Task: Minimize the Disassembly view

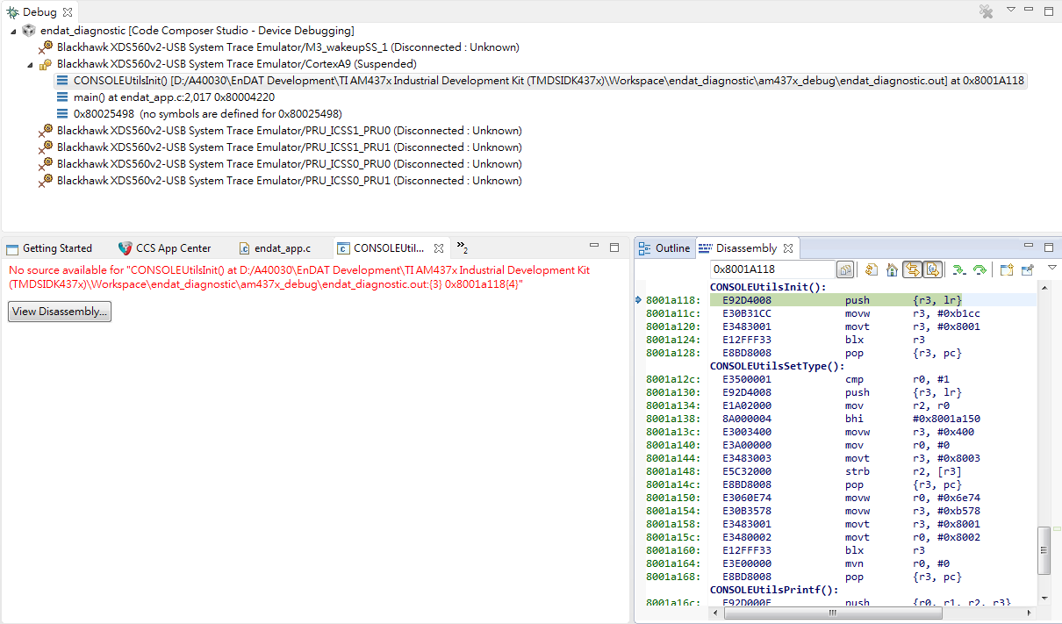Action: point(1030,247)
